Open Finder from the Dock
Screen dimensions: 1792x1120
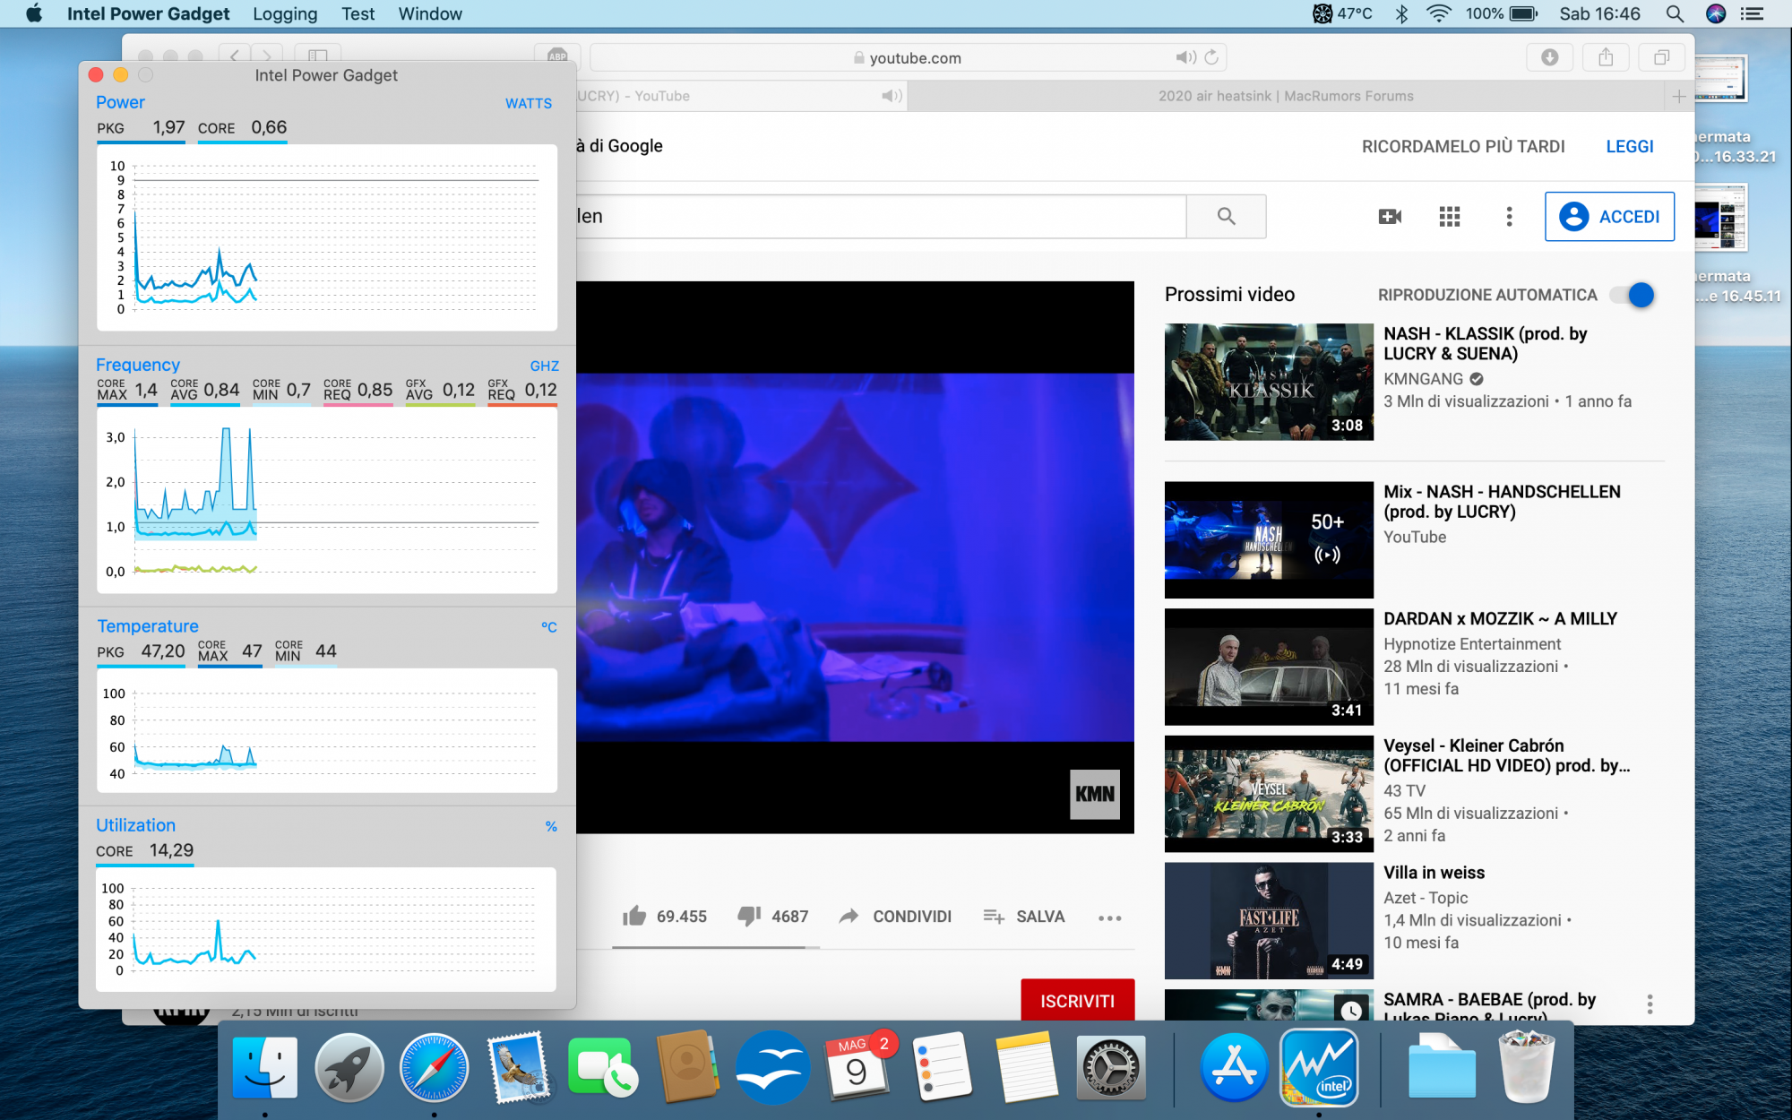click(x=265, y=1067)
